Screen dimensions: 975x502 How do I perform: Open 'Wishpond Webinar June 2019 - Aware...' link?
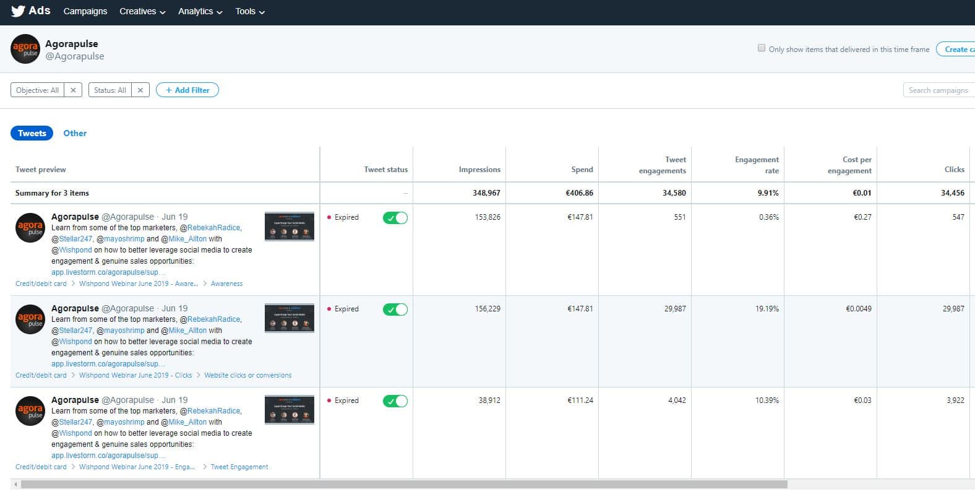click(x=139, y=283)
